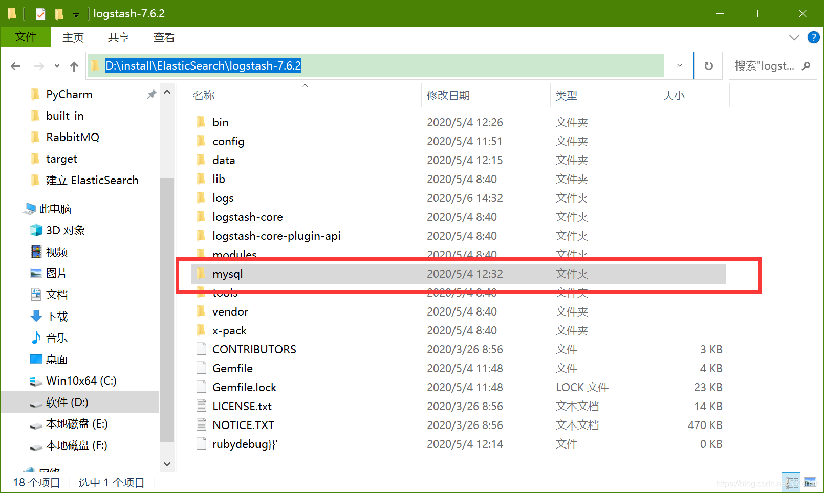824x493 pixels.
Task: Open recent locations dropdown arrow
Action: pyautogui.click(x=57, y=66)
